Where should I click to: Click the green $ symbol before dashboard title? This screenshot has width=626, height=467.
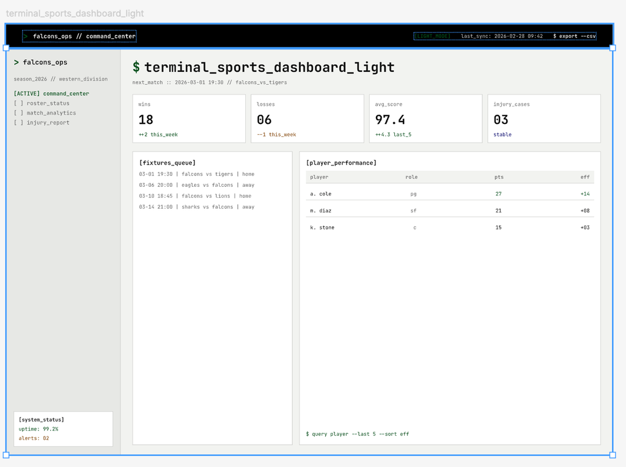pyautogui.click(x=136, y=68)
